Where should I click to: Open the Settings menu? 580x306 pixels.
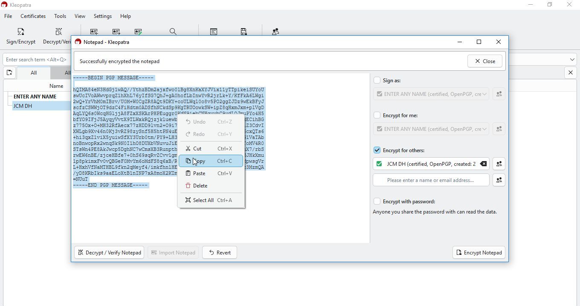coord(103,16)
